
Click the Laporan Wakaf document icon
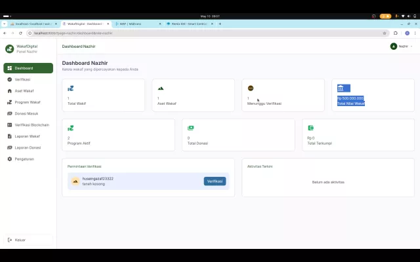point(10,136)
